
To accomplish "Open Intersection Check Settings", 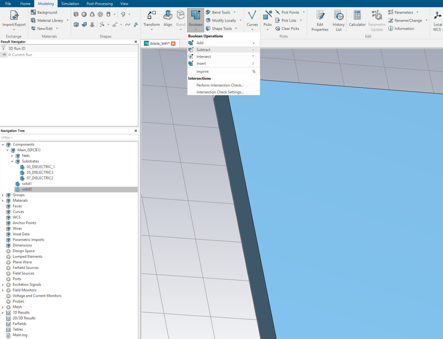I will click(224, 92).
